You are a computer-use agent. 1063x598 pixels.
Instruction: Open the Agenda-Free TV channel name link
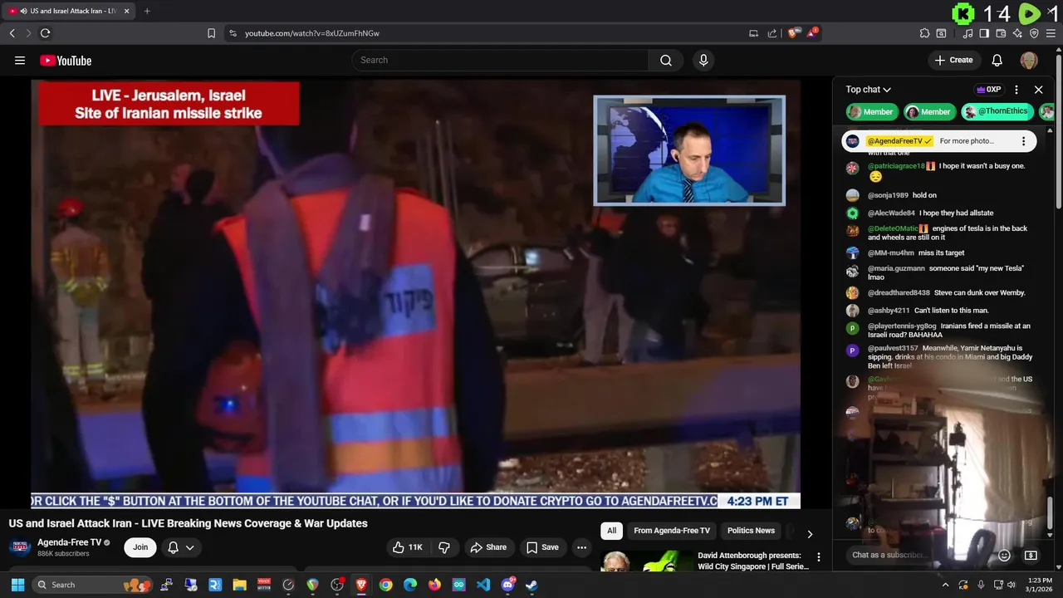coord(69,542)
